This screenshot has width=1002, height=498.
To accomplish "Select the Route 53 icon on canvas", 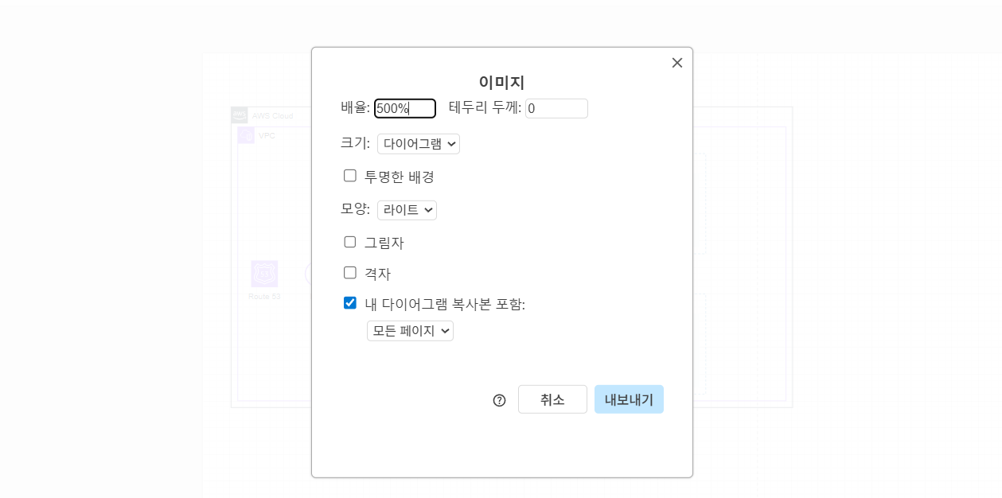I will [264, 274].
